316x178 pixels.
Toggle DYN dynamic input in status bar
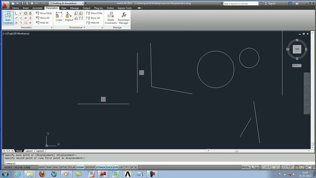coord(116,167)
